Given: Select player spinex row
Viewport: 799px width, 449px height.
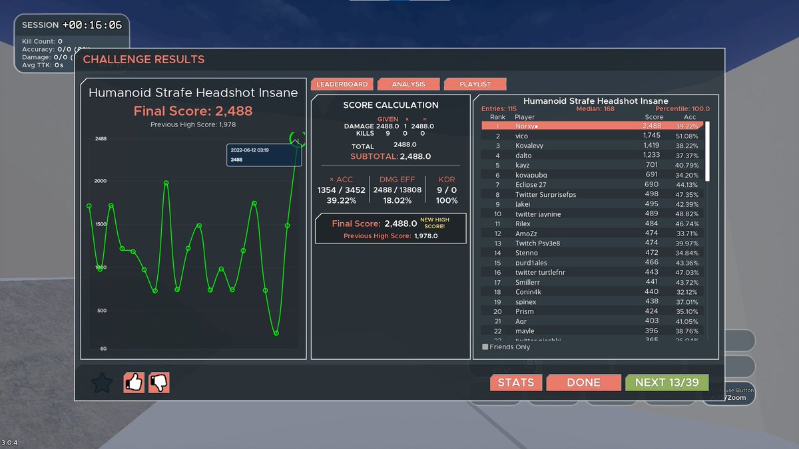Looking at the screenshot, I should coord(592,302).
